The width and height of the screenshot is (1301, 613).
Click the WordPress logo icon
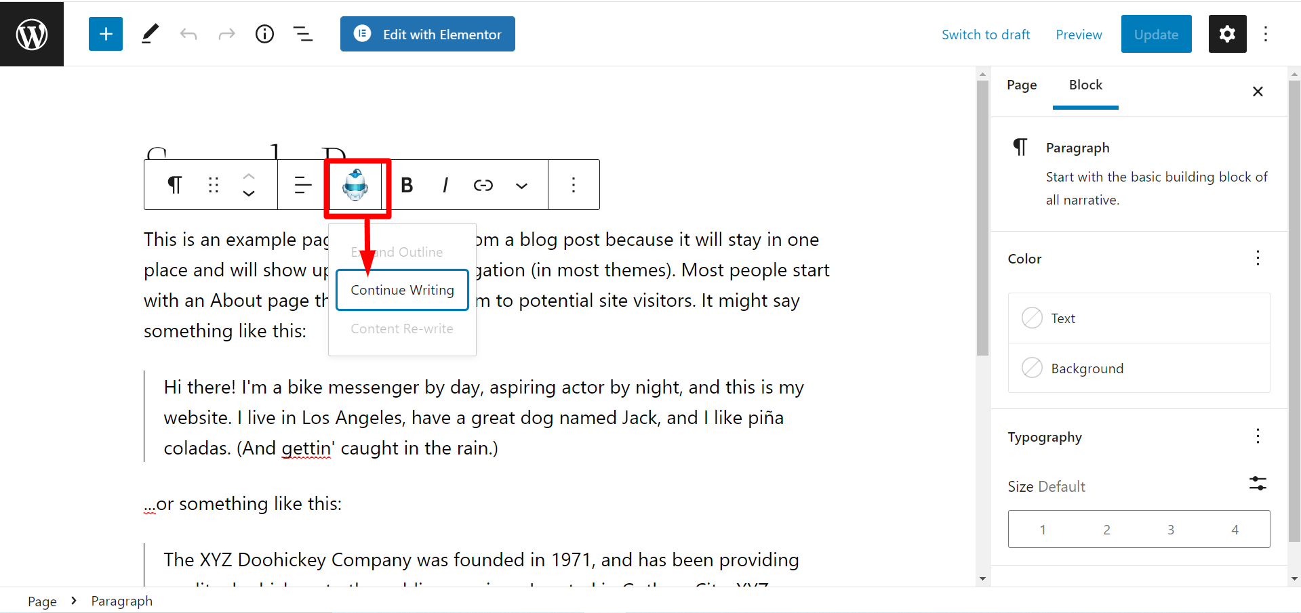click(32, 34)
